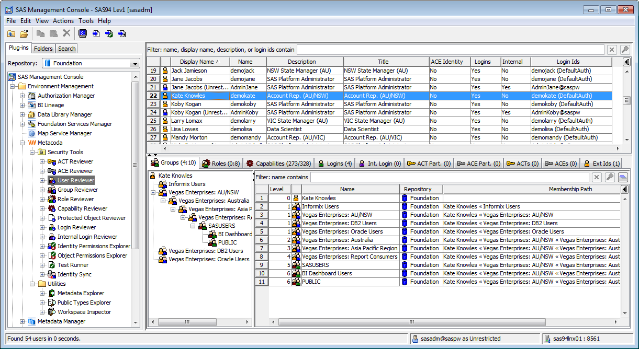
Task: Click the last arrow document toolbar icon
Action: pos(122,33)
